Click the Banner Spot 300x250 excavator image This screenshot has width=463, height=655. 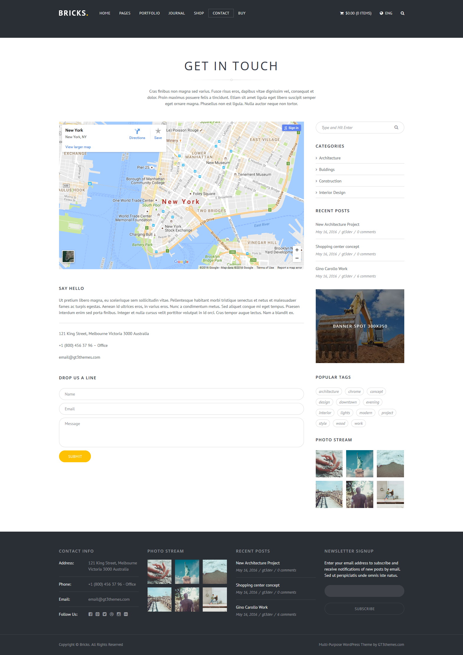point(360,326)
